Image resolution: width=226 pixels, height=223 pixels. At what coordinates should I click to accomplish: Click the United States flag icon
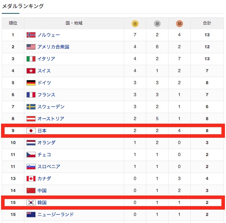[31, 47]
